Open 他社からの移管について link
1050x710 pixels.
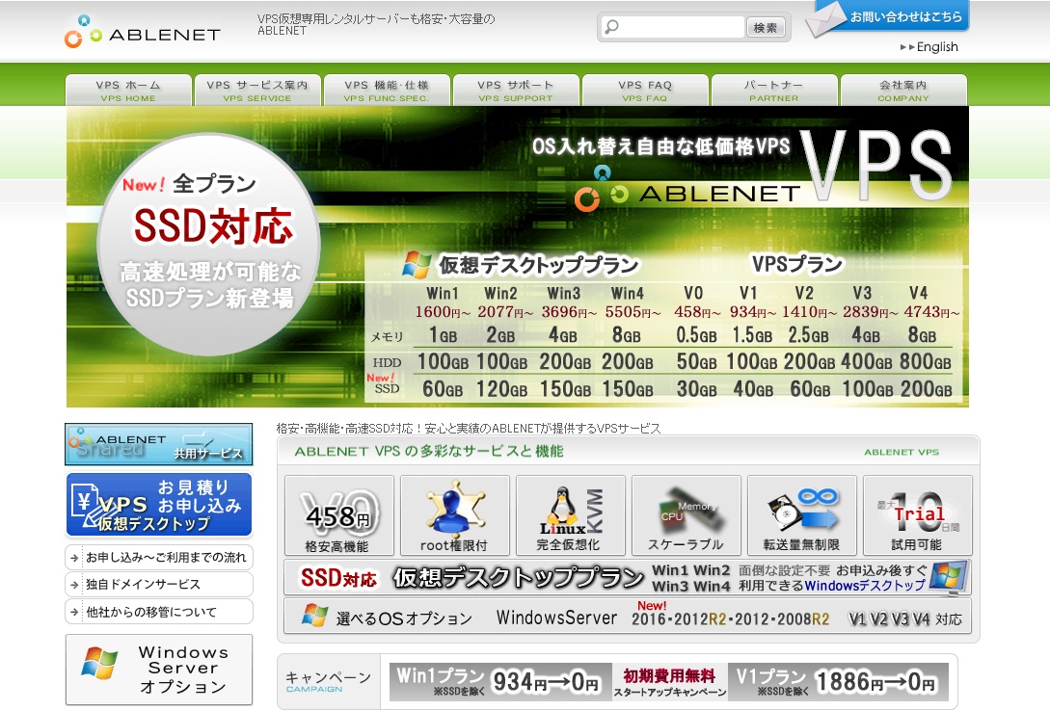pos(159,613)
